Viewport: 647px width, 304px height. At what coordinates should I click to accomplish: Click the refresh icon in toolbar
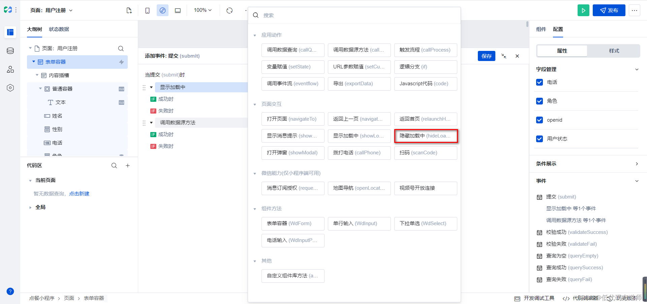pyautogui.click(x=229, y=10)
